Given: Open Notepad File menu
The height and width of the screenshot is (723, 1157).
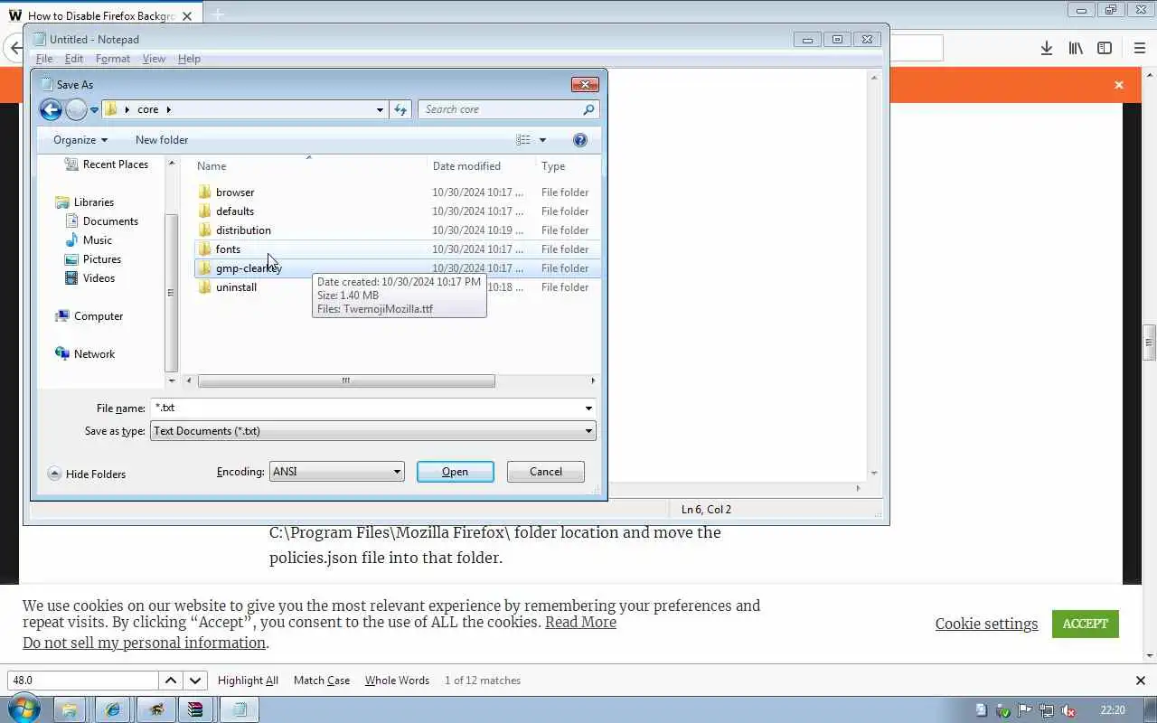Looking at the screenshot, I should coord(44,59).
